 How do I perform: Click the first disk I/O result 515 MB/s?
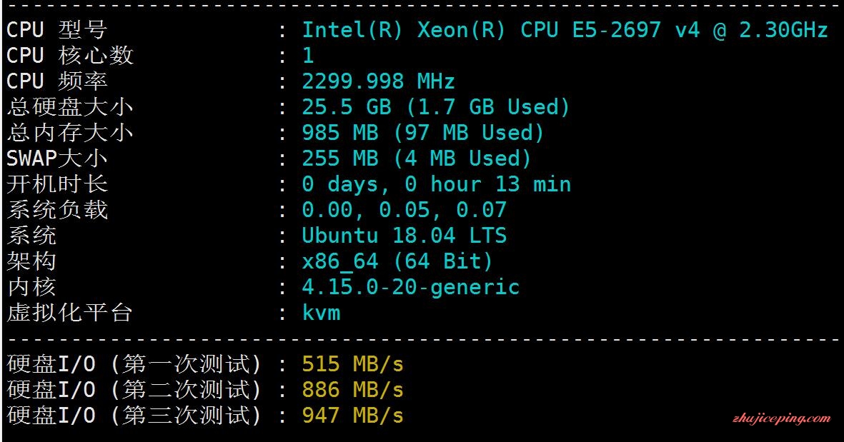(x=352, y=365)
